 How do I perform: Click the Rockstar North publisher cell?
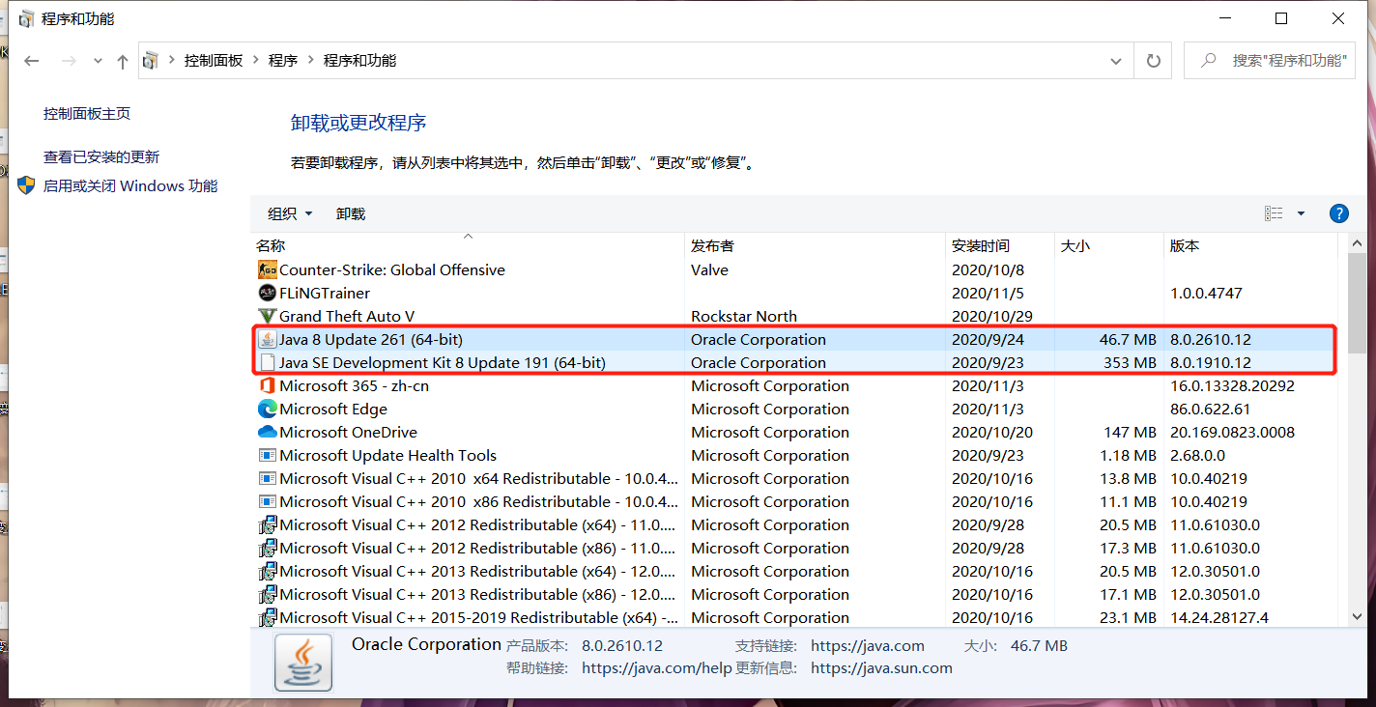(x=744, y=317)
